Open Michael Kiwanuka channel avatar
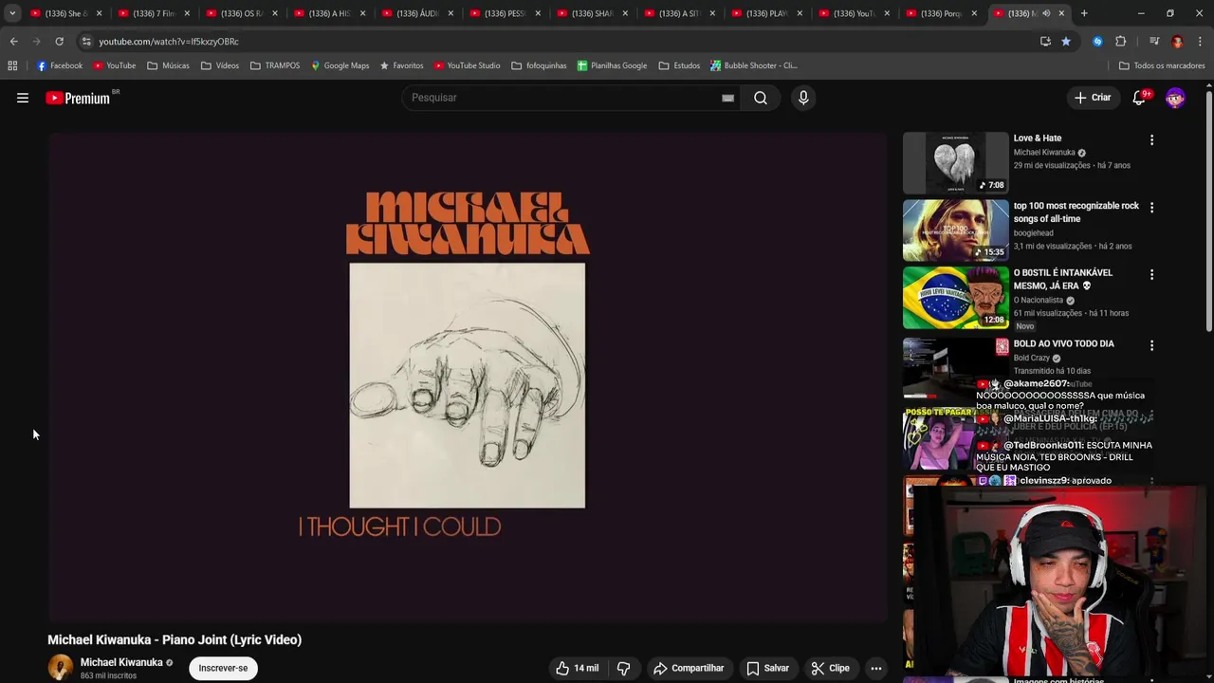Image resolution: width=1214 pixels, height=683 pixels. pos(61,668)
